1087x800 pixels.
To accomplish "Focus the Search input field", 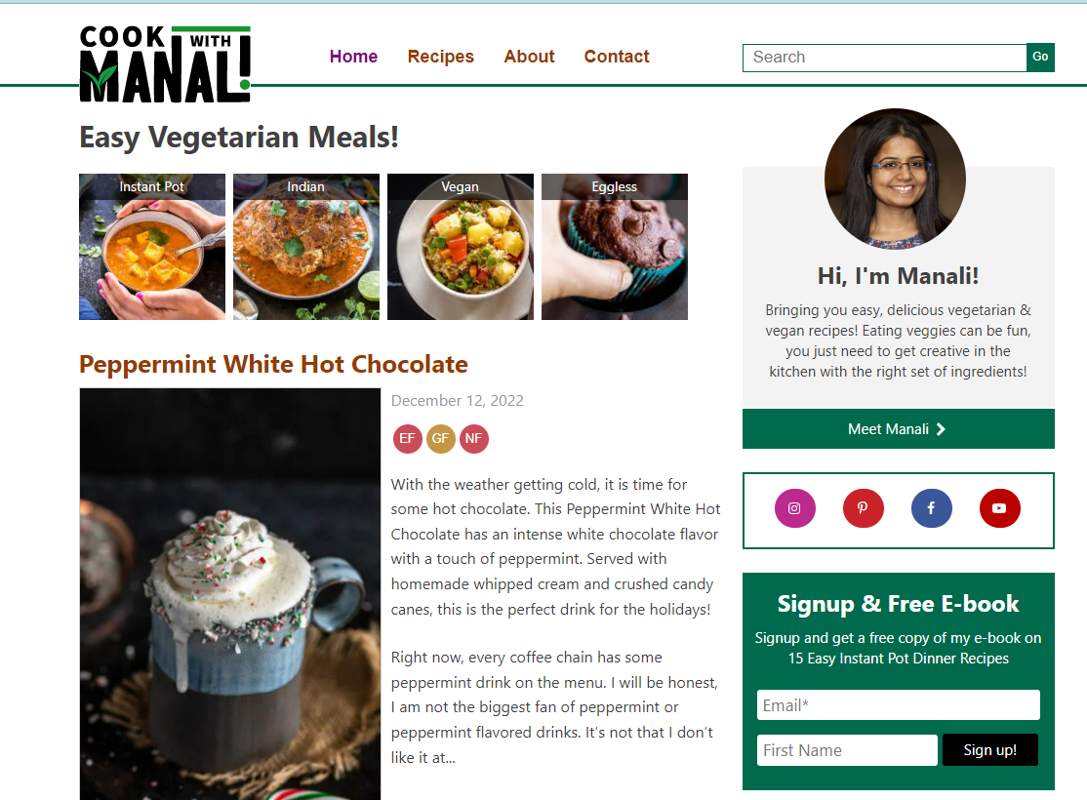I will point(884,58).
